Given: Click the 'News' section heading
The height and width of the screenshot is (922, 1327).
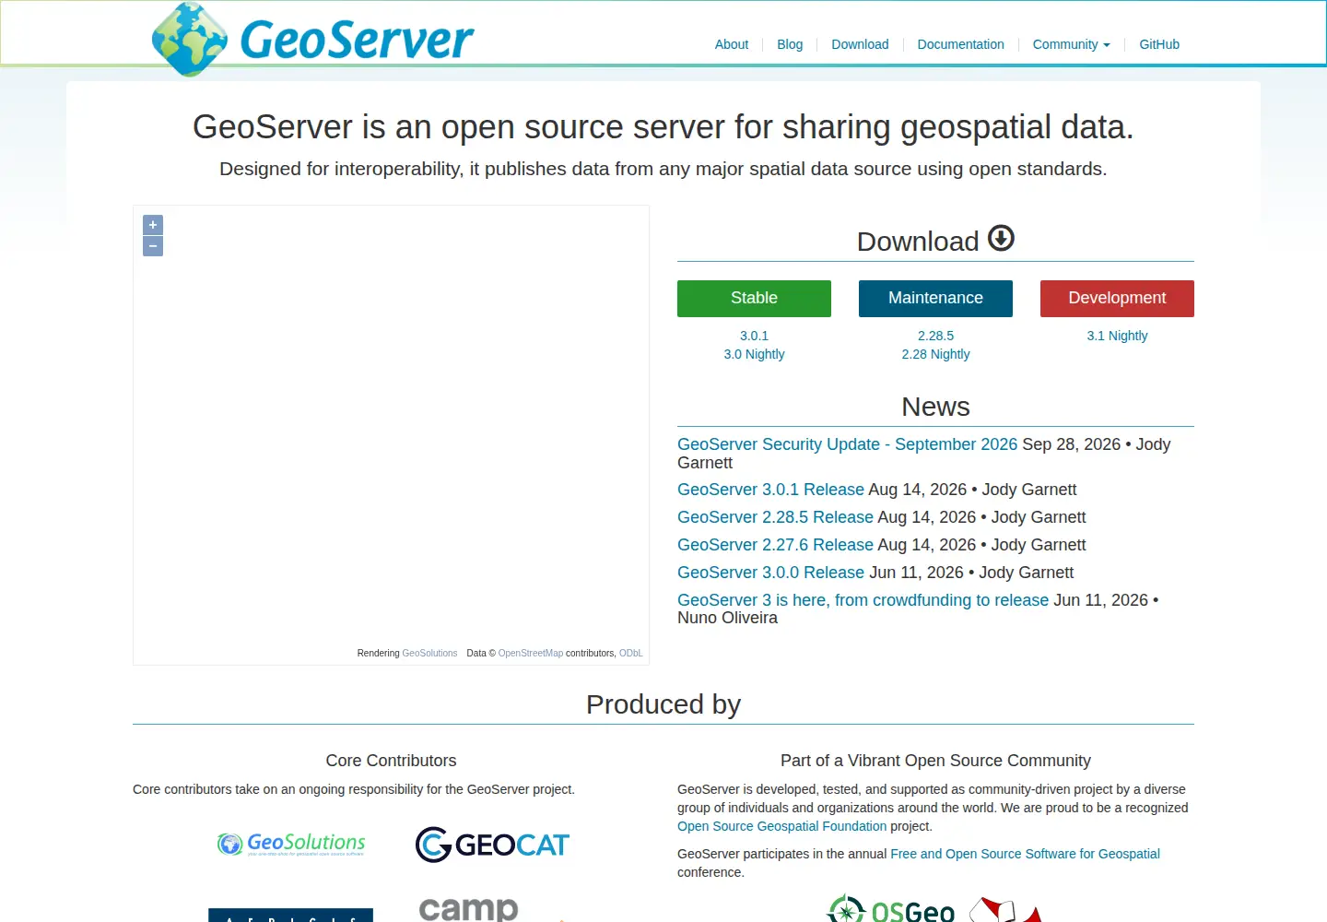Looking at the screenshot, I should [935, 407].
